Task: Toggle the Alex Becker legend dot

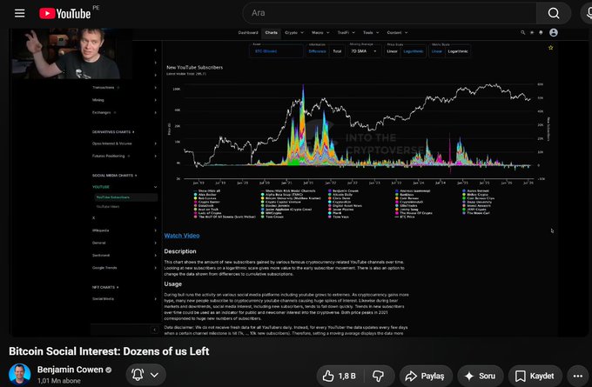Action: [x=195, y=195]
